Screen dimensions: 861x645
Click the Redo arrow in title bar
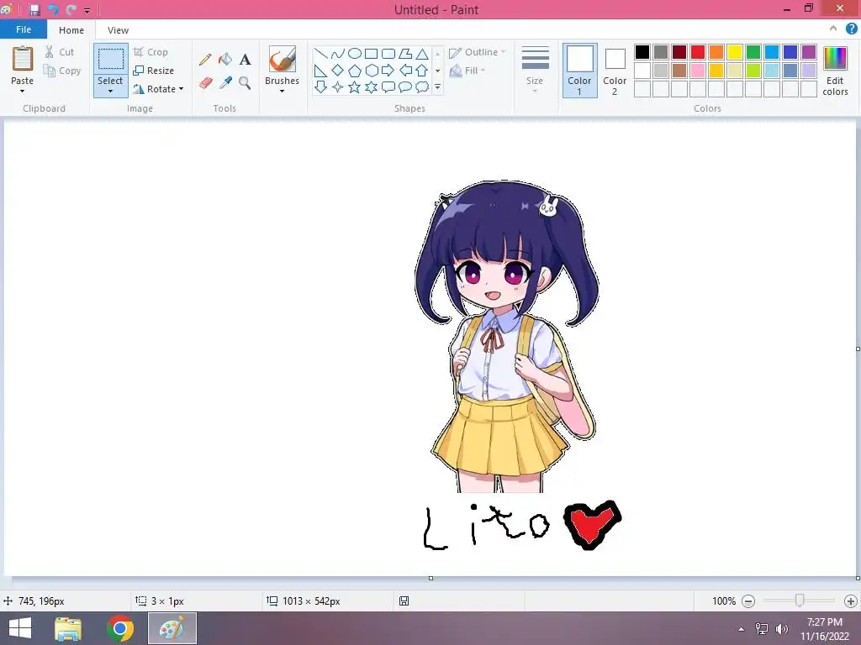click(x=71, y=9)
